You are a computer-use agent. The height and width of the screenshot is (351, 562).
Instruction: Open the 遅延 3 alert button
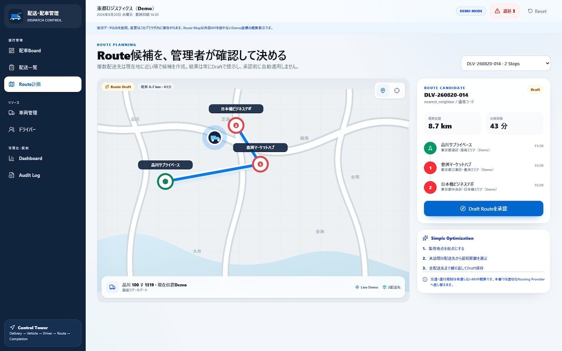[505, 11]
